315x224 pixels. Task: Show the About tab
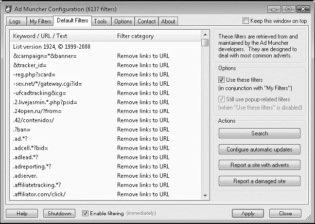(168, 21)
